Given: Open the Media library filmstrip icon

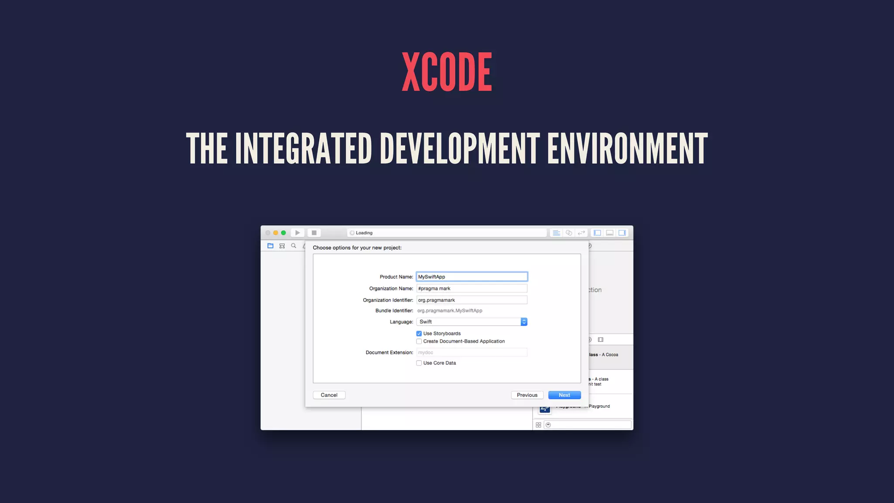Looking at the screenshot, I should click(601, 340).
